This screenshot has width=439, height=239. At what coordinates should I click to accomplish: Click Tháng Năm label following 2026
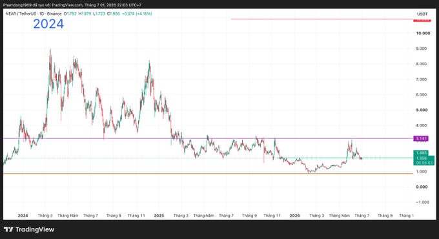(340, 216)
